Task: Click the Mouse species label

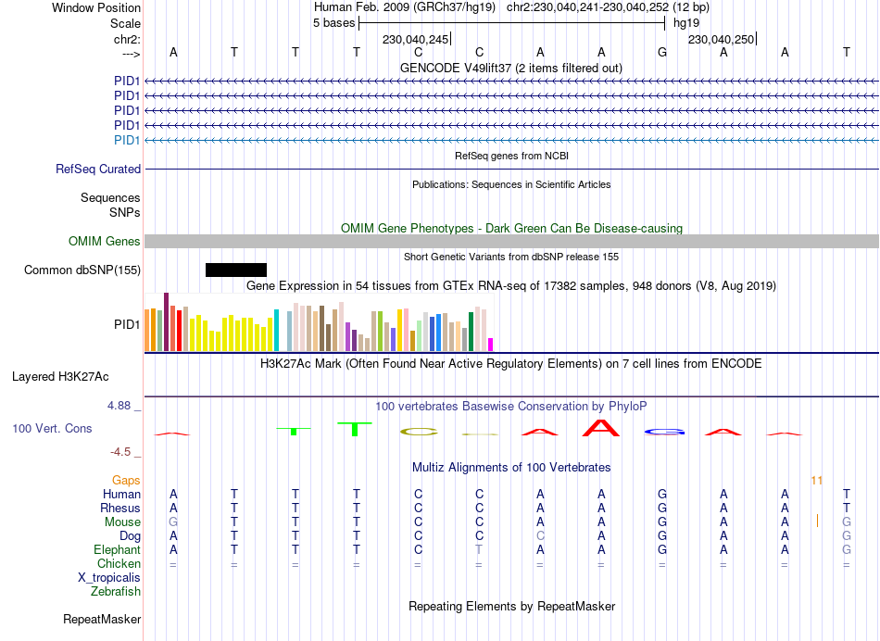Action: (122, 522)
